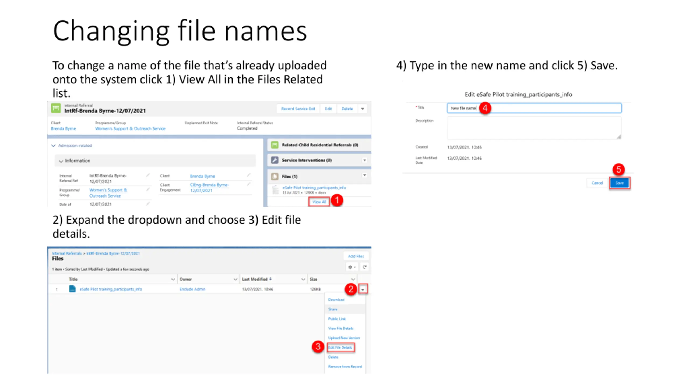Choose Delete from the file dropdown menu
Screen dimensions: 689x387
[333, 357]
